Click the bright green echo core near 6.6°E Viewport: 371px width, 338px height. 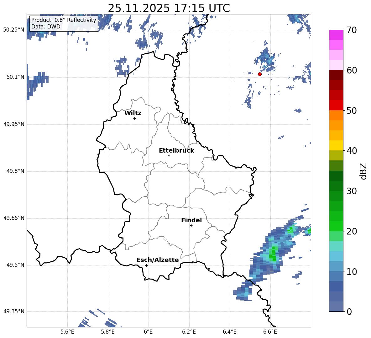point(274,254)
